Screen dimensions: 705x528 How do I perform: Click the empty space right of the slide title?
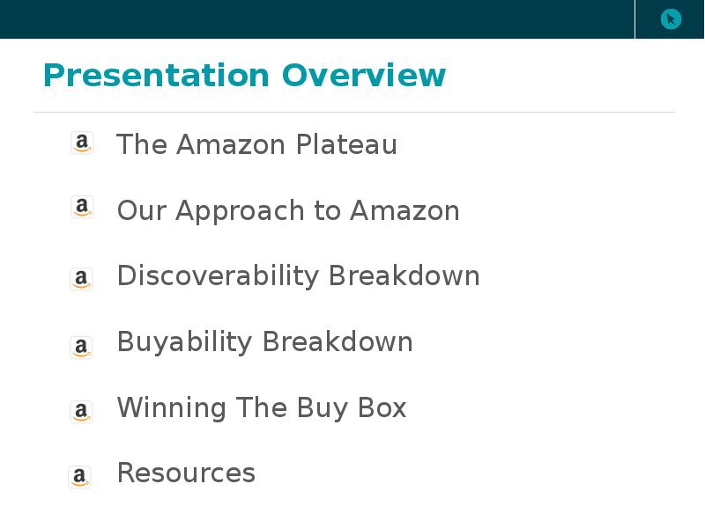pos(564,76)
